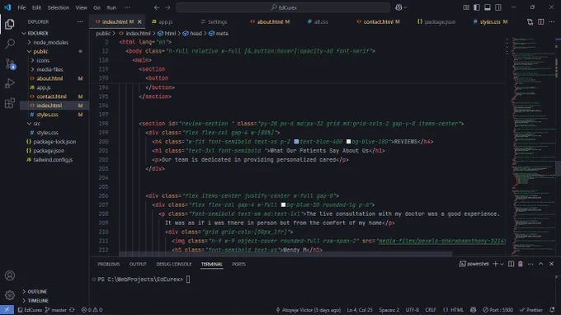The width and height of the screenshot is (561, 315).
Task: Open the bg-blue-50 color swatch on line 207
Action: coord(283,205)
